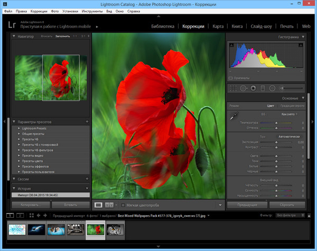Open the Библиотека module tab
The height and width of the screenshot is (251, 317).
coord(164,26)
